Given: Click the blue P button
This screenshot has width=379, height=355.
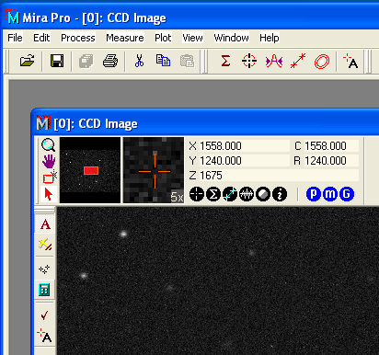Looking at the screenshot, I should click(314, 194).
